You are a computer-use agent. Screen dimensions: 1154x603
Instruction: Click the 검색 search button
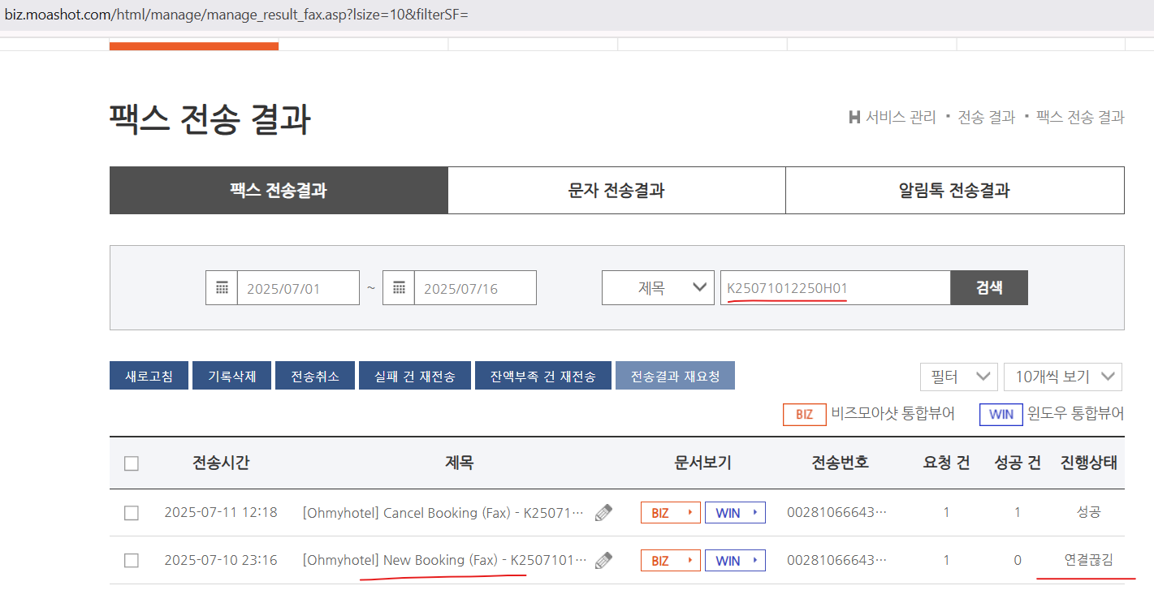(x=989, y=288)
